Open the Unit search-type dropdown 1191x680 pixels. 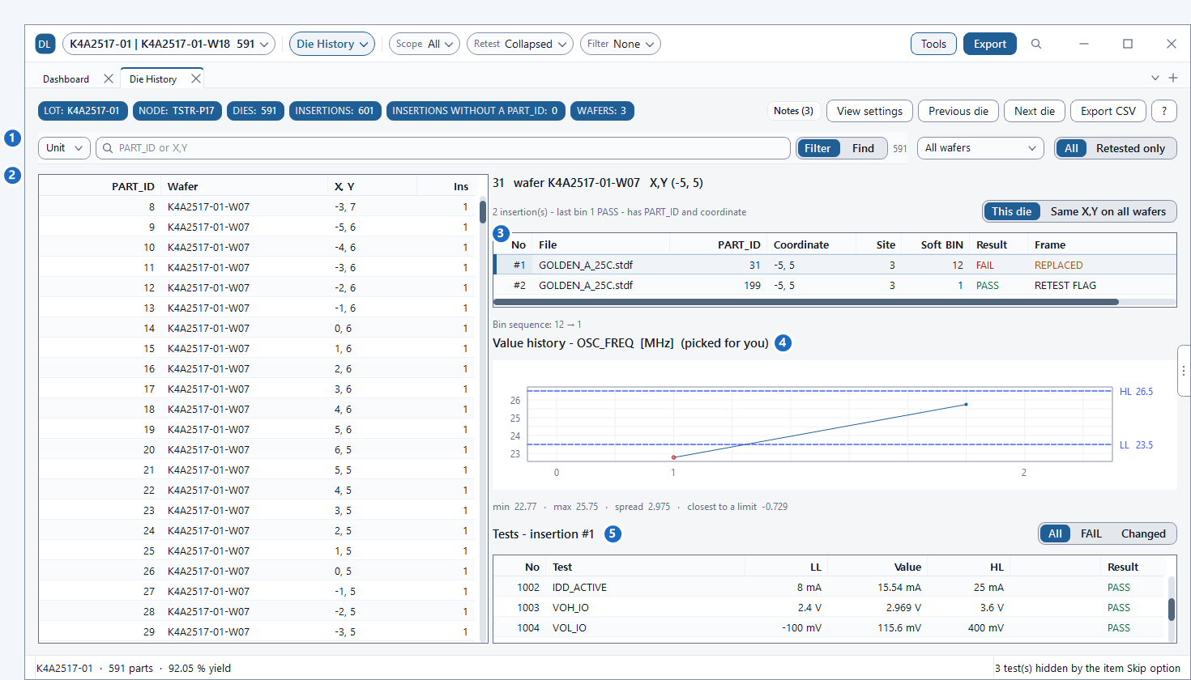pyautogui.click(x=64, y=148)
